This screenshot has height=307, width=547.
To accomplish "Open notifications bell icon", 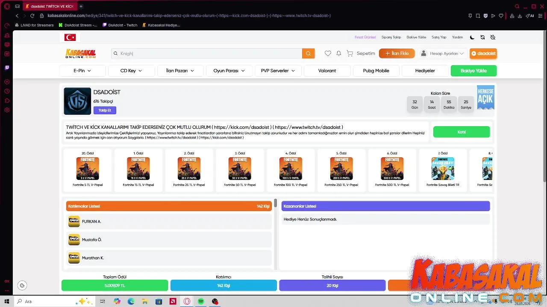I will [338, 53].
